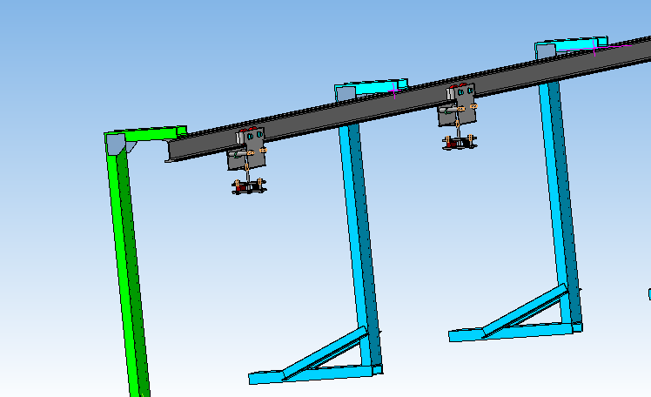Select the rightmost cyan vertical column
The image size is (651, 397).
point(560,204)
